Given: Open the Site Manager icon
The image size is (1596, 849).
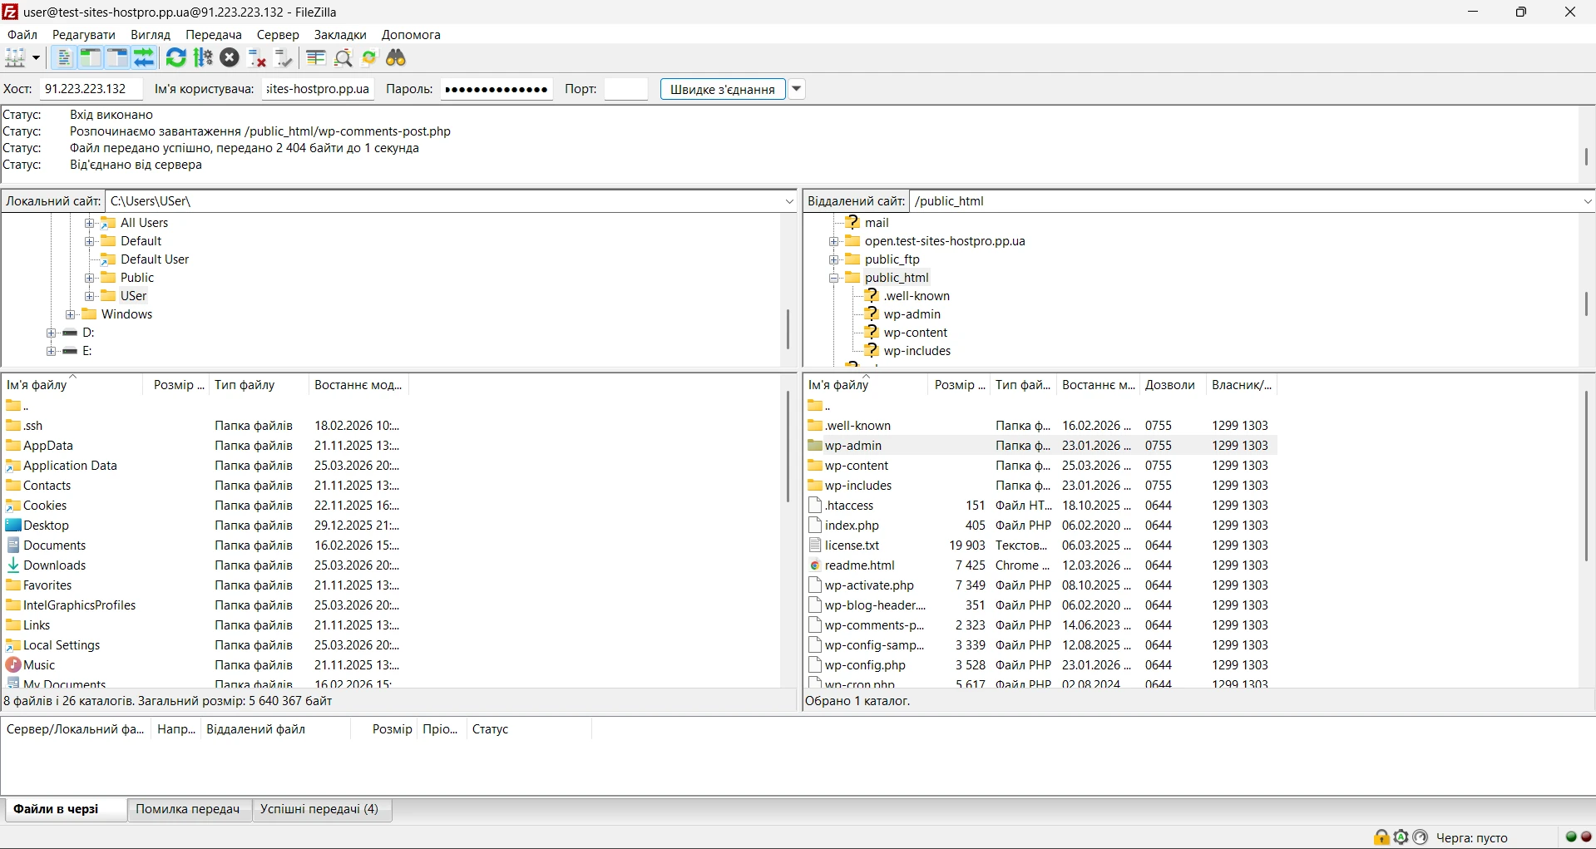Looking at the screenshot, I should click(15, 57).
